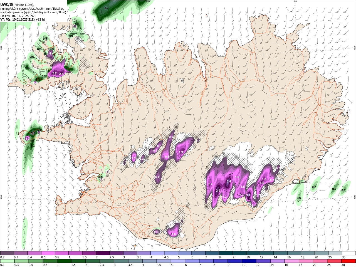
Task: Click the 'IT: Fös. 10. 01. 2025 09Z' line
Action: 18,16
